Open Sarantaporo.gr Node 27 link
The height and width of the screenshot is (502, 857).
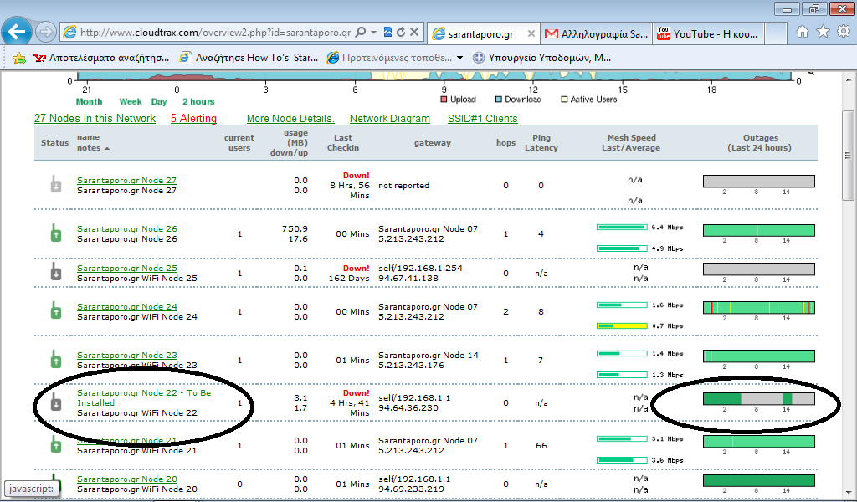pos(127,180)
